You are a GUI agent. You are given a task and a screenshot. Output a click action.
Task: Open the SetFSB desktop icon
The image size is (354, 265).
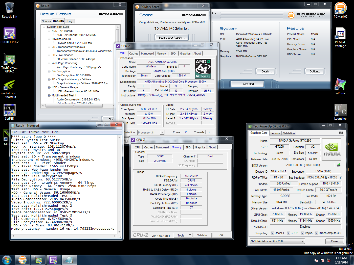(x=9, y=112)
